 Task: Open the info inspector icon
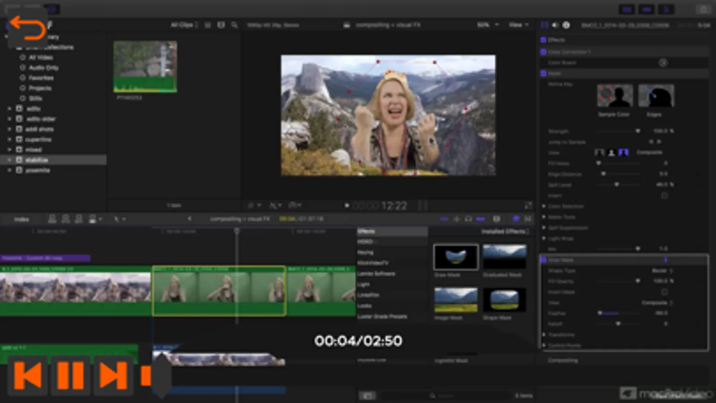[566, 25]
